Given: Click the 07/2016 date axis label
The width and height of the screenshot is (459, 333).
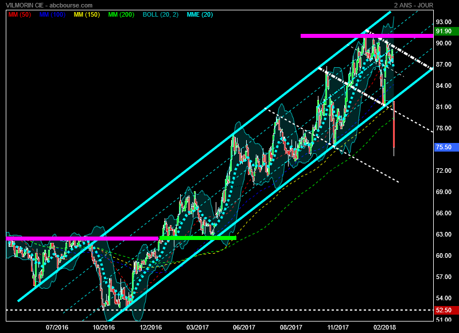Looking at the screenshot, I should pyautogui.click(x=57, y=327).
